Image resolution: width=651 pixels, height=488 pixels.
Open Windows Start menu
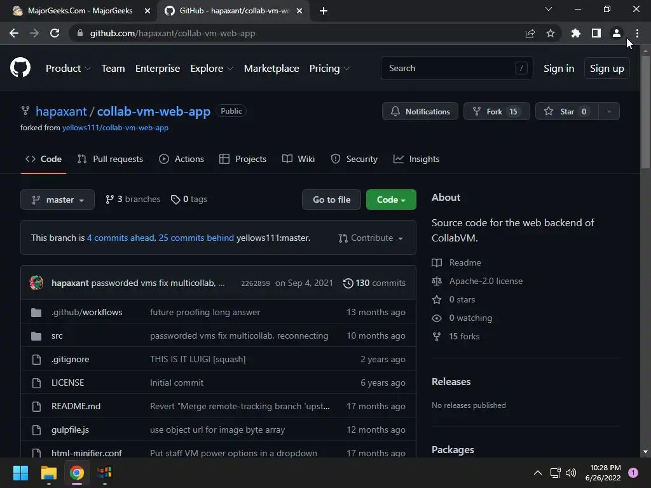tap(20, 473)
